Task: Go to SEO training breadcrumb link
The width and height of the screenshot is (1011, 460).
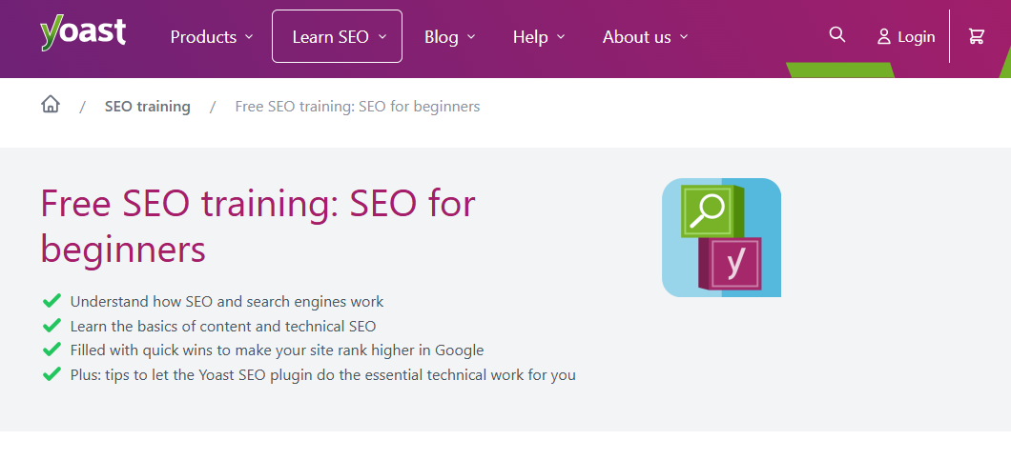Action: click(x=148, y=107)
